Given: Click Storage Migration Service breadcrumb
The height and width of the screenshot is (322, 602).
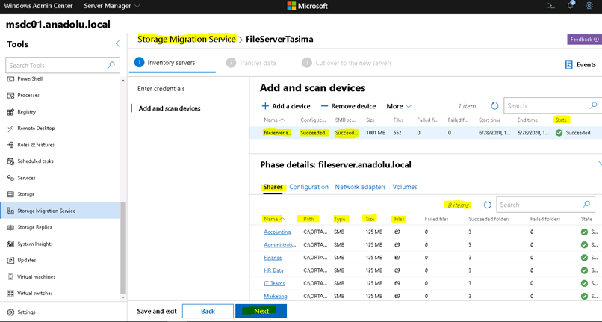Looking at the screenshot, I should click(x=187, y=39).
